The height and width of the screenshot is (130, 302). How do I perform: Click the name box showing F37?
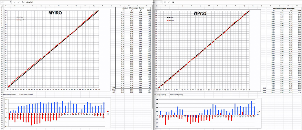[4, 2]
